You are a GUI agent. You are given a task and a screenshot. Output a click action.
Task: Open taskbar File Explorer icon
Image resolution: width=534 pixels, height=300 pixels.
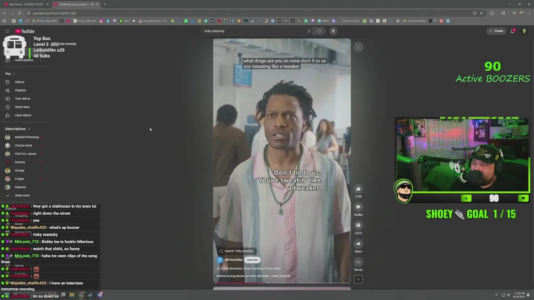[x=72, y=295]
